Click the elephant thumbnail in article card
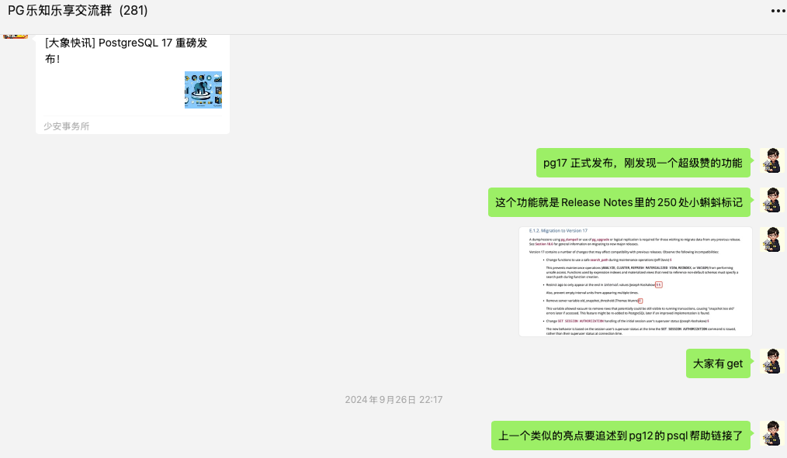 click(203, 90)
